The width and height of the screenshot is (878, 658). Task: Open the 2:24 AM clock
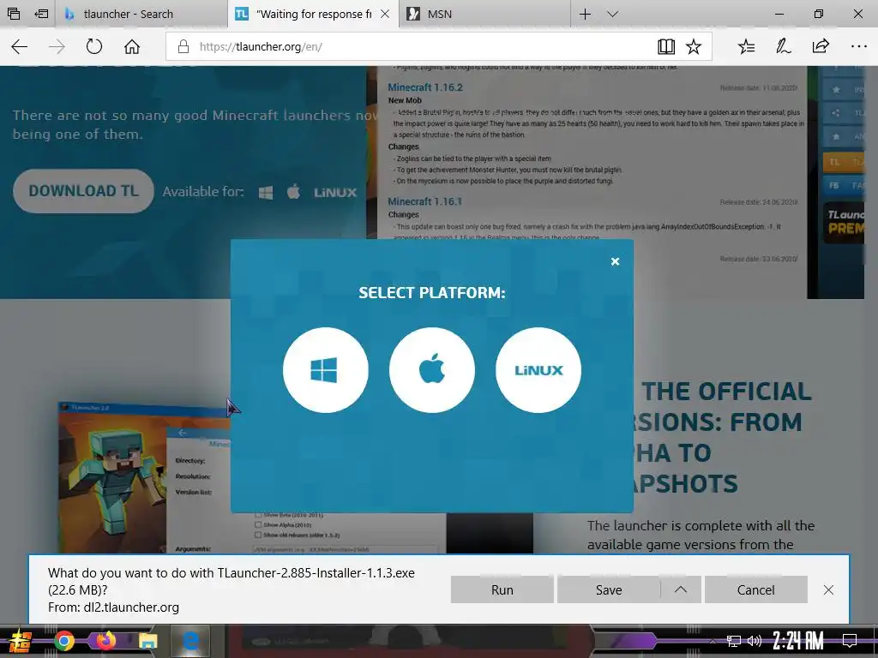pyautogui.click(x=798, y=641)
